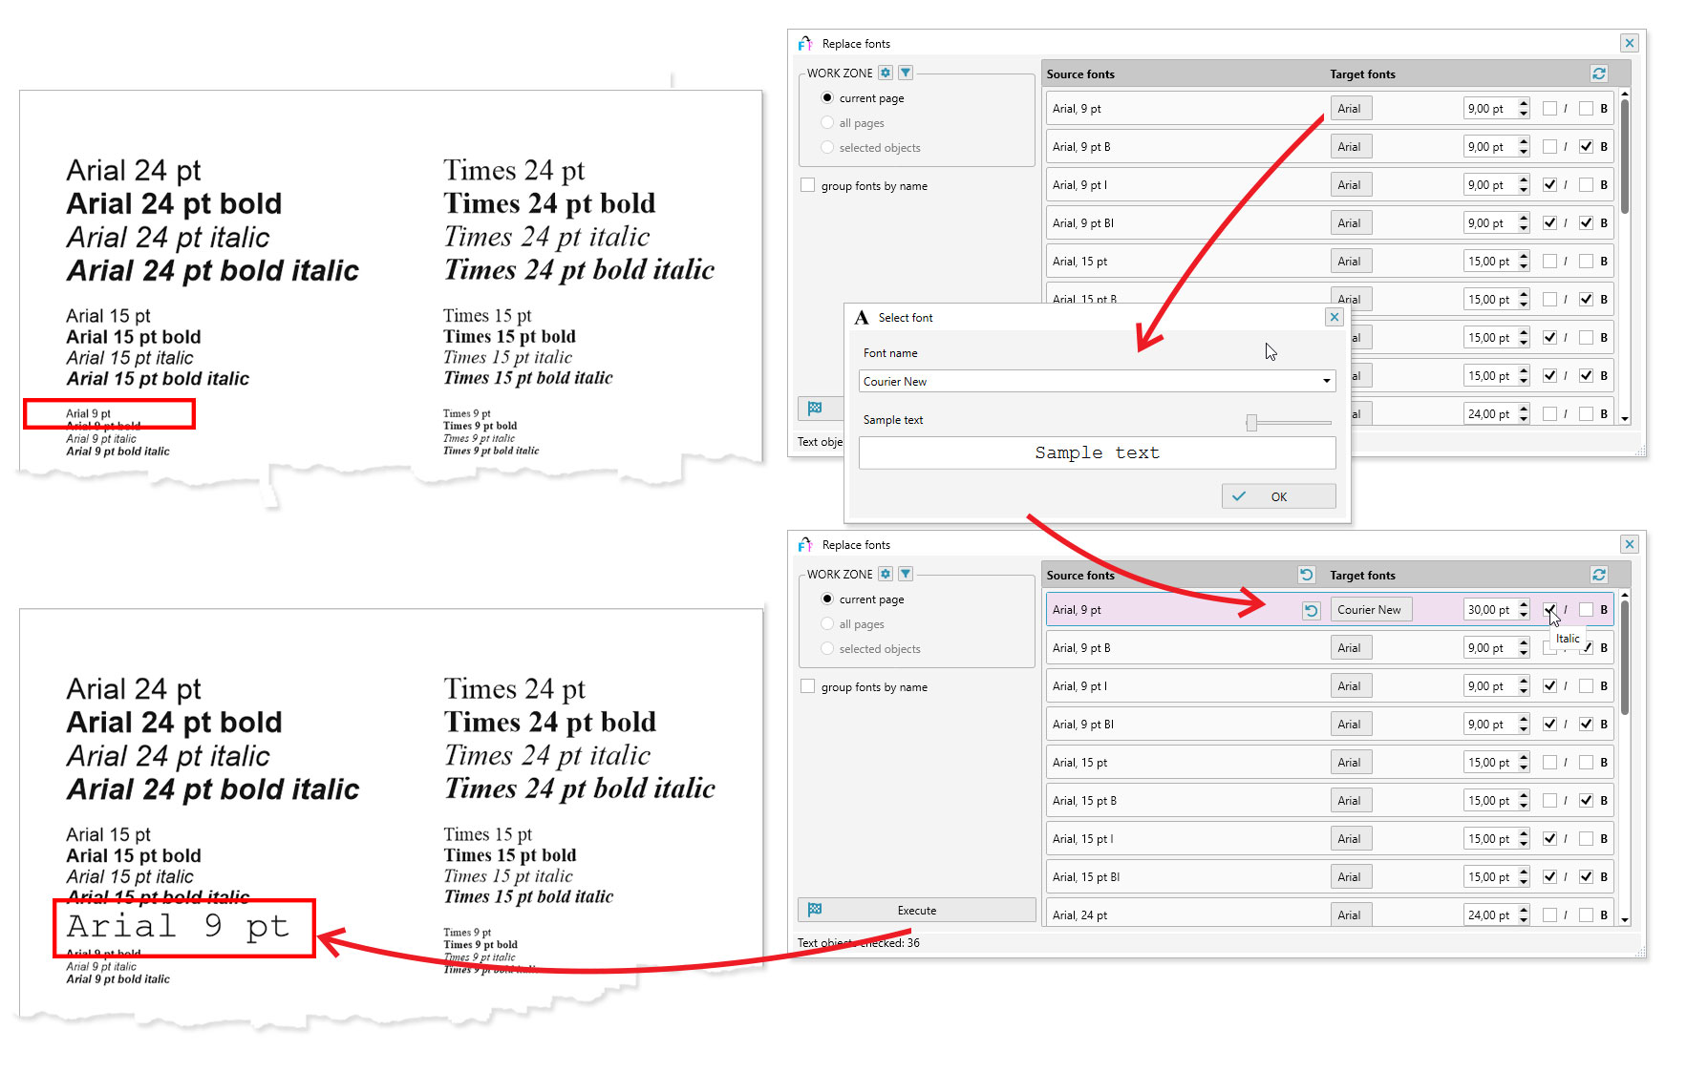The height and width of the screenshot is (1072, 1687).
Task: Confirm font choice with the OK button
Action: (1278, 496)
